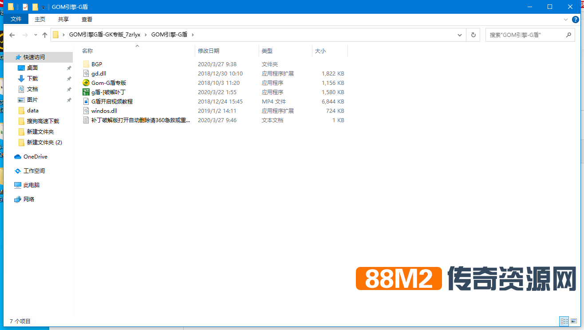584x330 pixels.
Task: Click 文本文档 type cell
Action: (272, 120)
